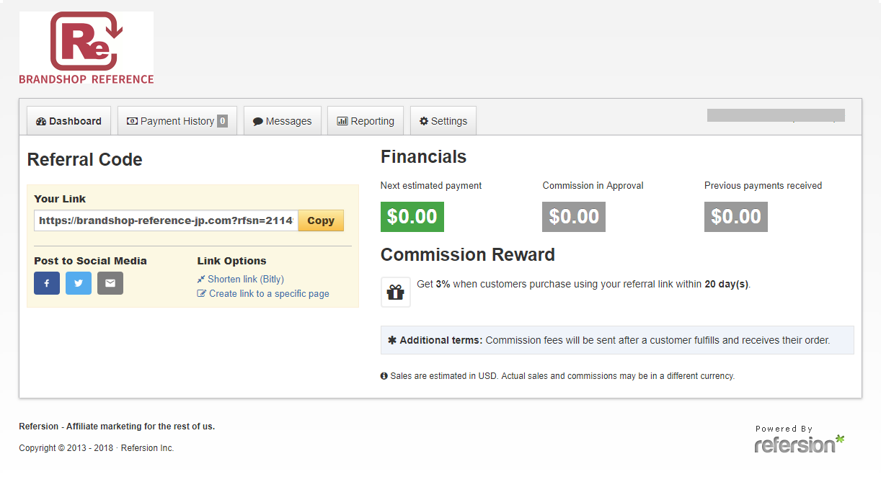View the Reporting tab

(366, 121)
